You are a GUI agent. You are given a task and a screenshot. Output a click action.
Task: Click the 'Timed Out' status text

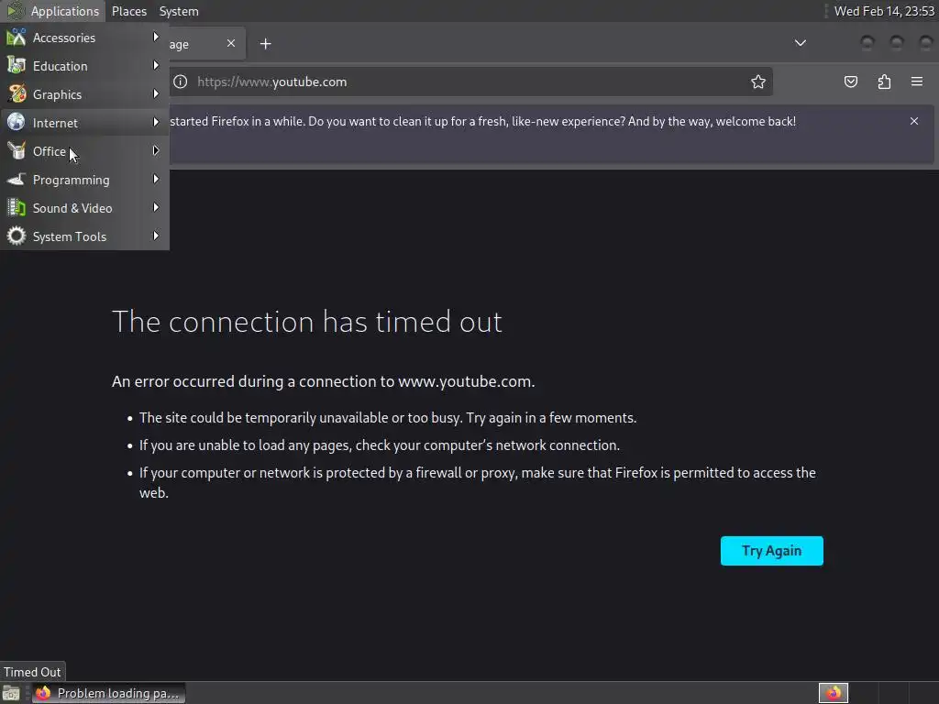(32, 672)
